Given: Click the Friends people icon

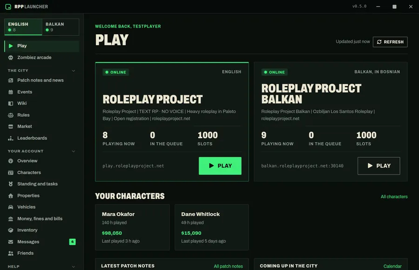Looking at the screenshot, I should [x=11, y=253].
